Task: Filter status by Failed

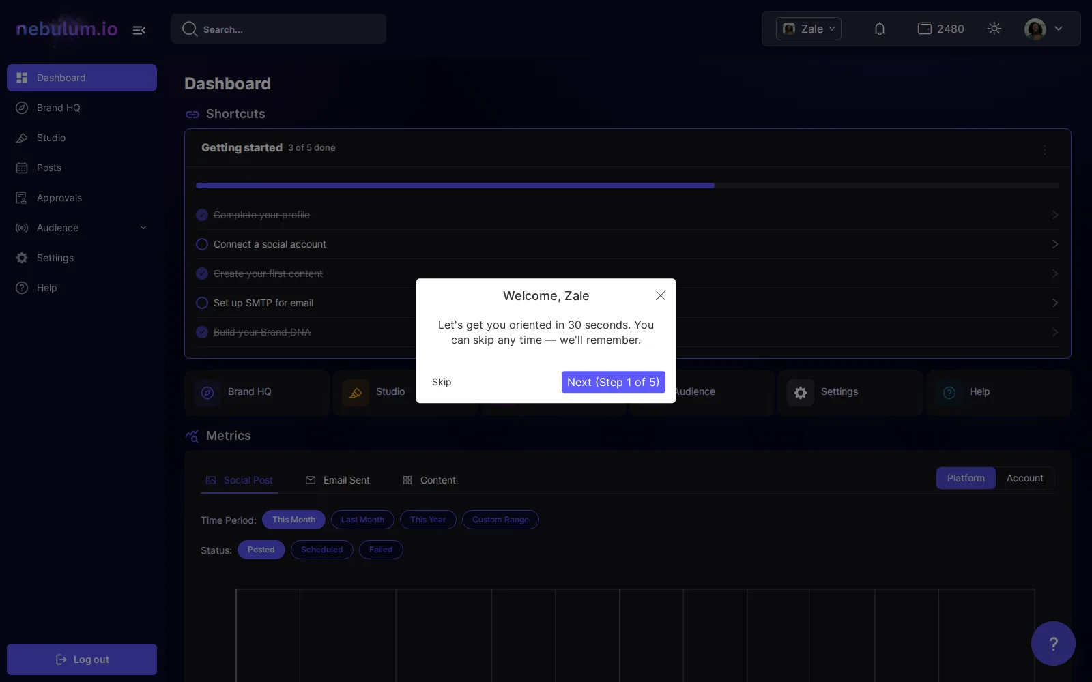Action: [x=381, y=550]
